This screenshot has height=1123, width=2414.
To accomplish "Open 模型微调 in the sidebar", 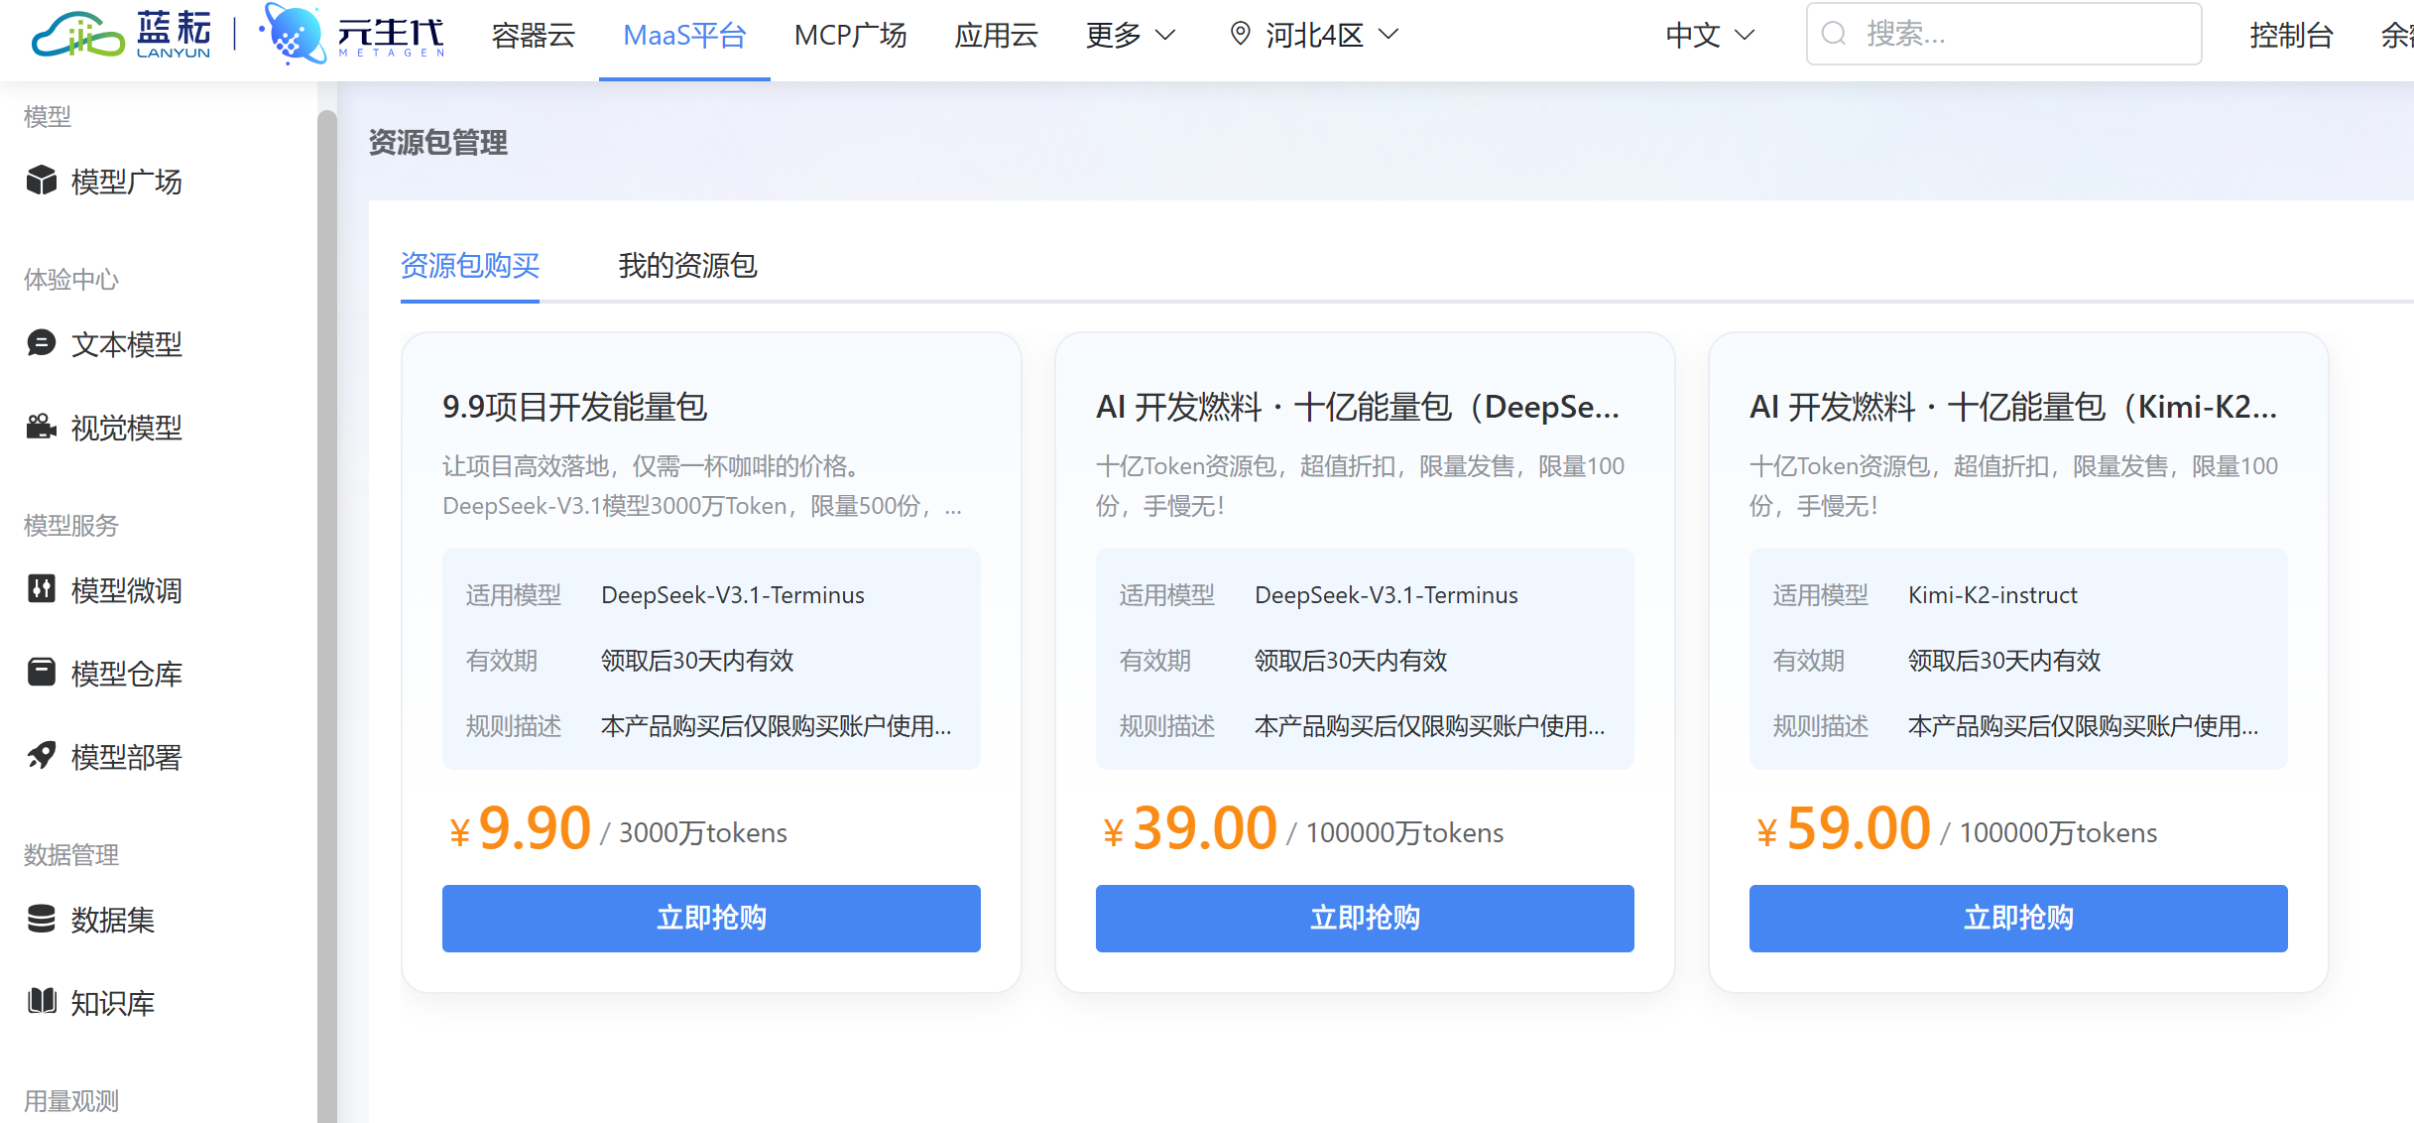I will click(x=127, y=590).
